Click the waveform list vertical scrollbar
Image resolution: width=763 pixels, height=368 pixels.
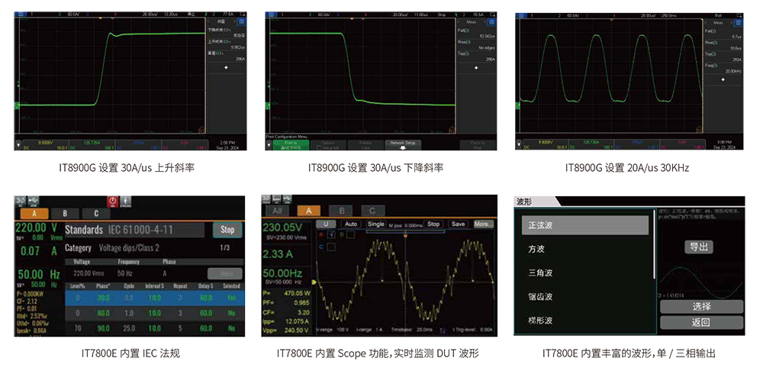(655, 244)
